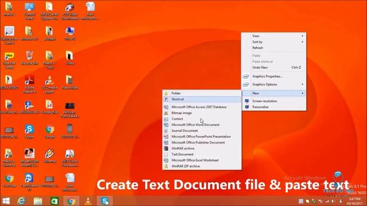Choose Screen resolution in the context menu
This screenshot has width=367, height=206.
click(x=274, y=101)
